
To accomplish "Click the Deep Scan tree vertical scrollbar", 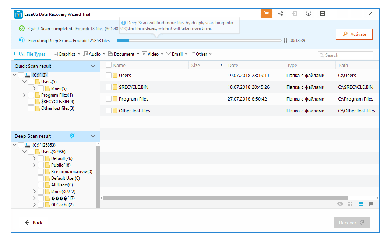I will click(98, 176).
